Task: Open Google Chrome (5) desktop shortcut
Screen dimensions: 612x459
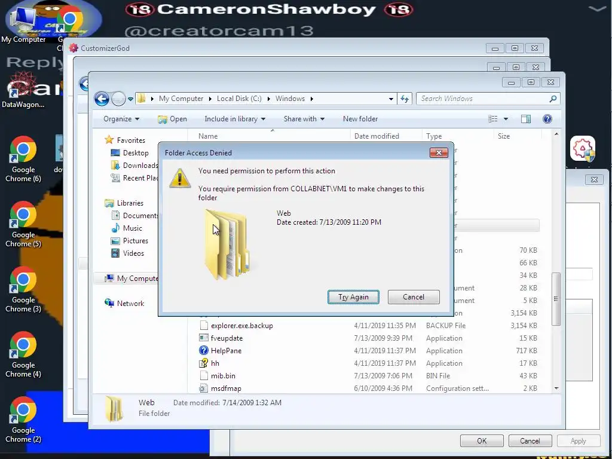Action: coord(23,225)
